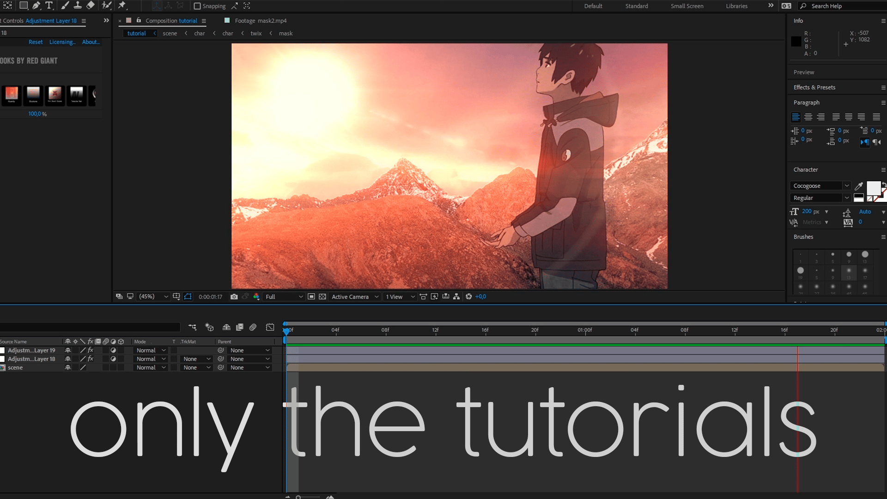Open the Full resolution dropdown
Screen dimensions: 887x499
coord(284,297)
